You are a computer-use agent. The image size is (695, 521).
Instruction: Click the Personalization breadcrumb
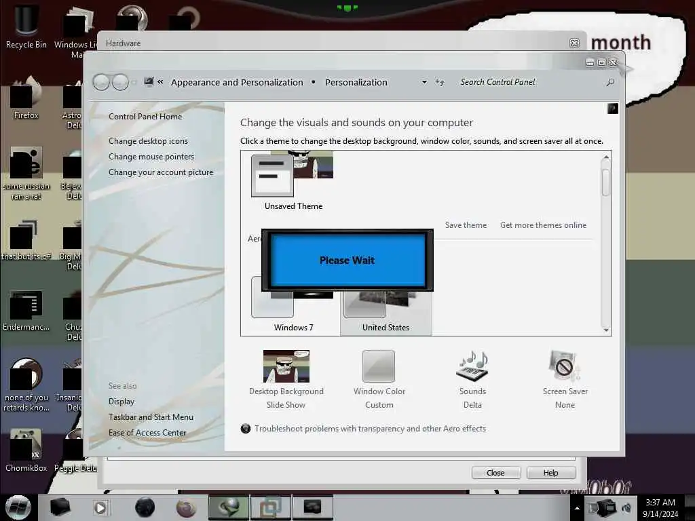coord(356,82)
